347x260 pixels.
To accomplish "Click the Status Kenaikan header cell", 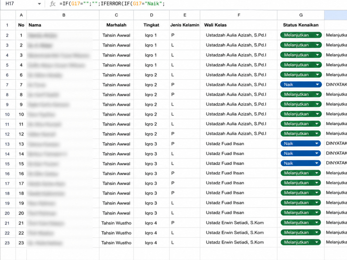I will point(301,25).
